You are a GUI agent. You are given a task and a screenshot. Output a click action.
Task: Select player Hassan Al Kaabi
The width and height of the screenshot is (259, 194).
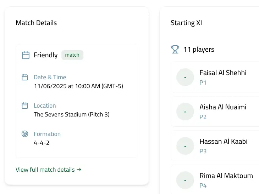(224, 142)
